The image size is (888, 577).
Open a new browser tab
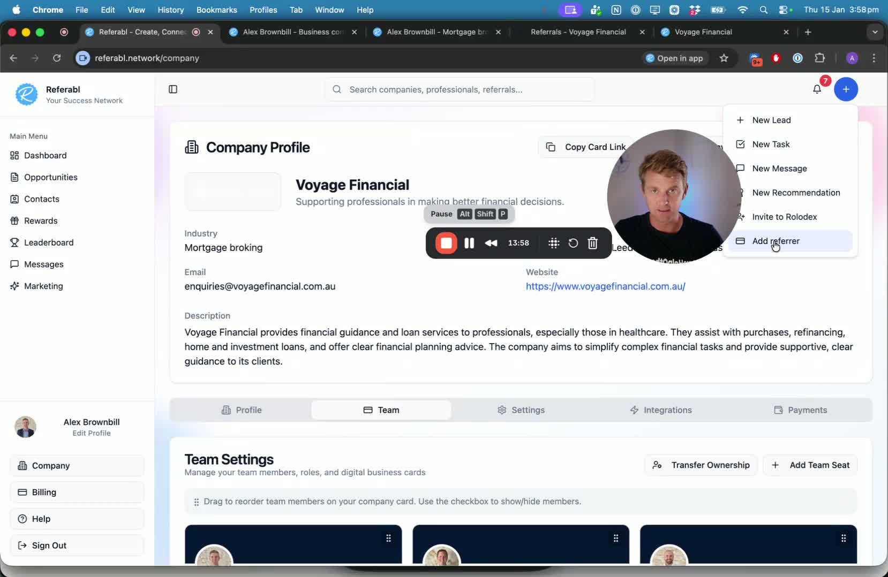click(808, 32)
